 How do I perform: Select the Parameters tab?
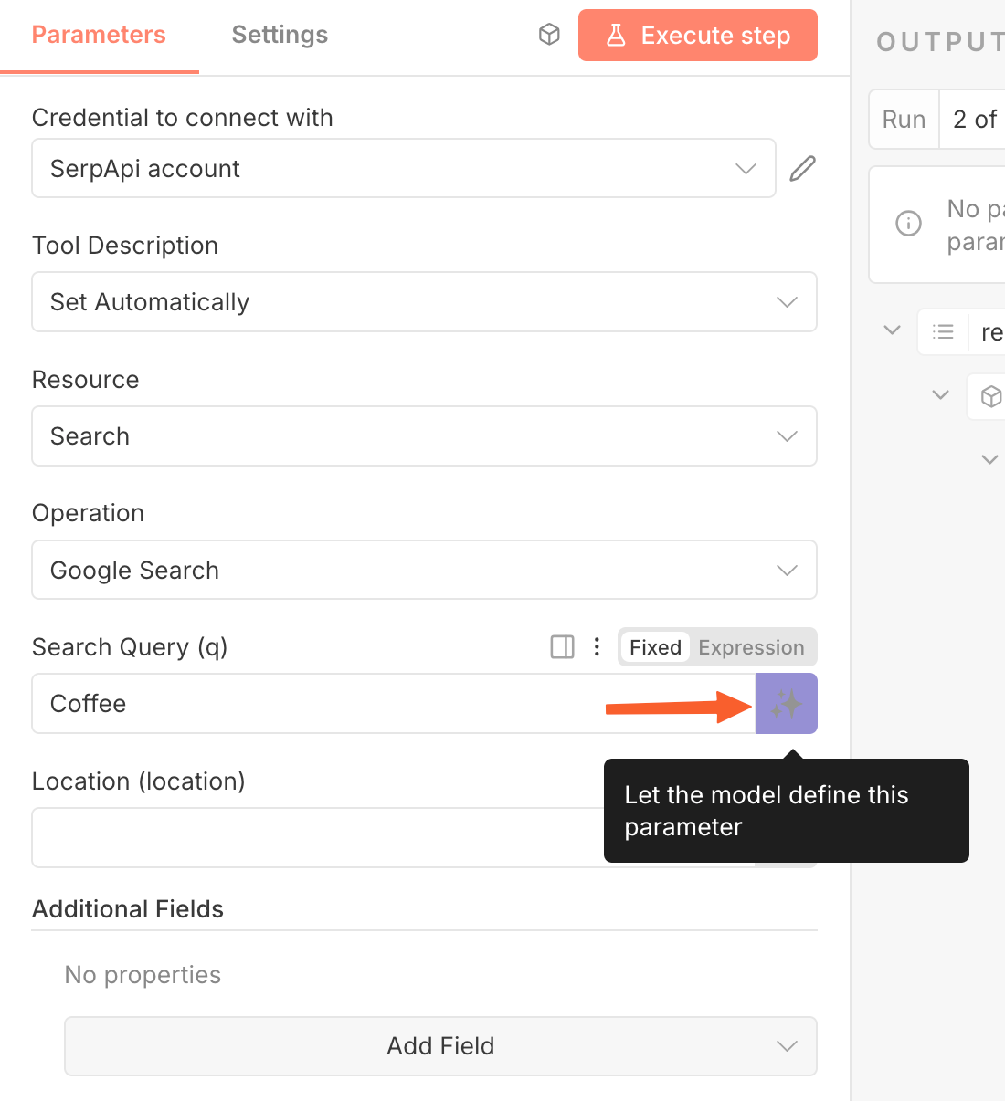99,35
